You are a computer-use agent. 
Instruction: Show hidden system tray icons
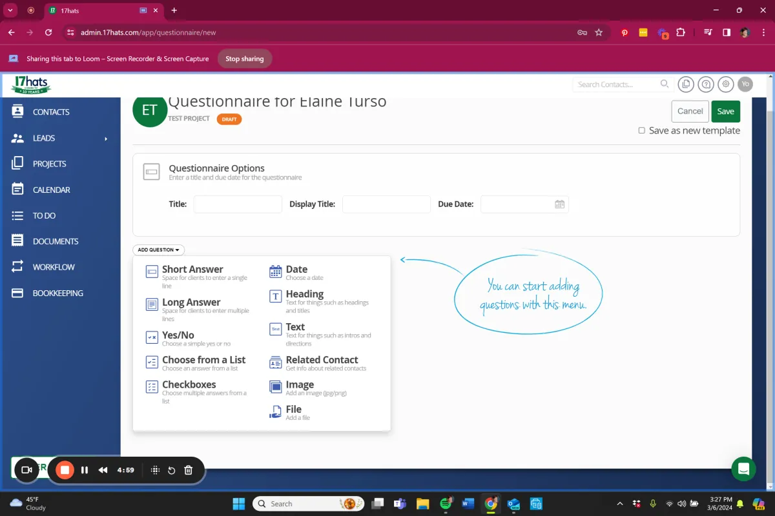pyautogui.click(x=621, y=504)
